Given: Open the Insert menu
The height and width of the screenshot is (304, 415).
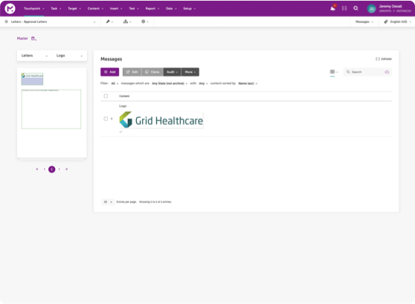Looking at the screenshot, I should pos(116,8).
